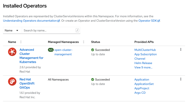Open the Helm Release provided API
Image resolution: width=188 pixels, height=108 pixels.
pyautogui.click(x=143, y=63)
